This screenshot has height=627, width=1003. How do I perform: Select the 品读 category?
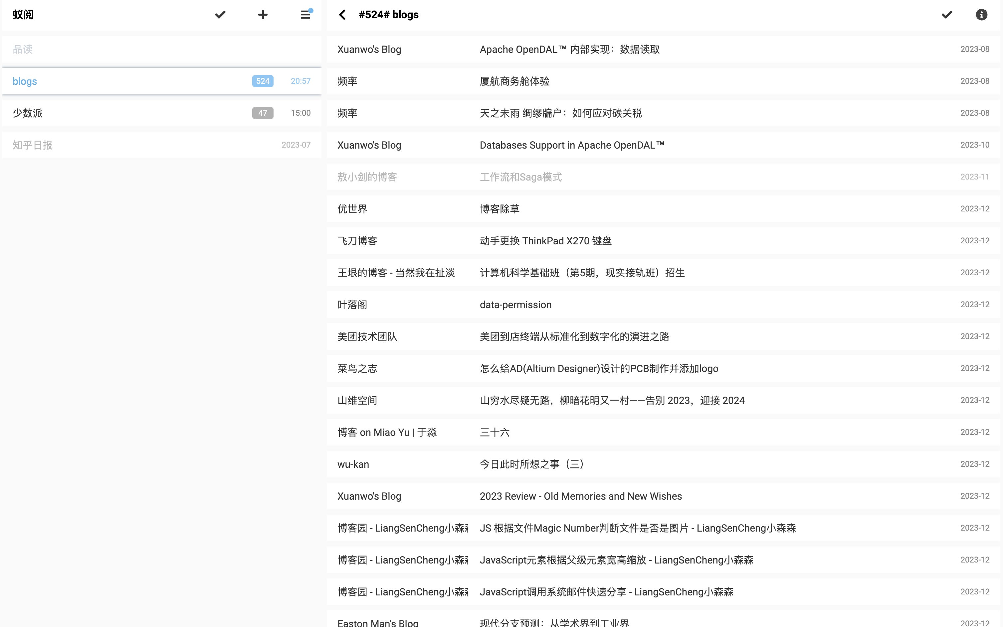[162, 49]
